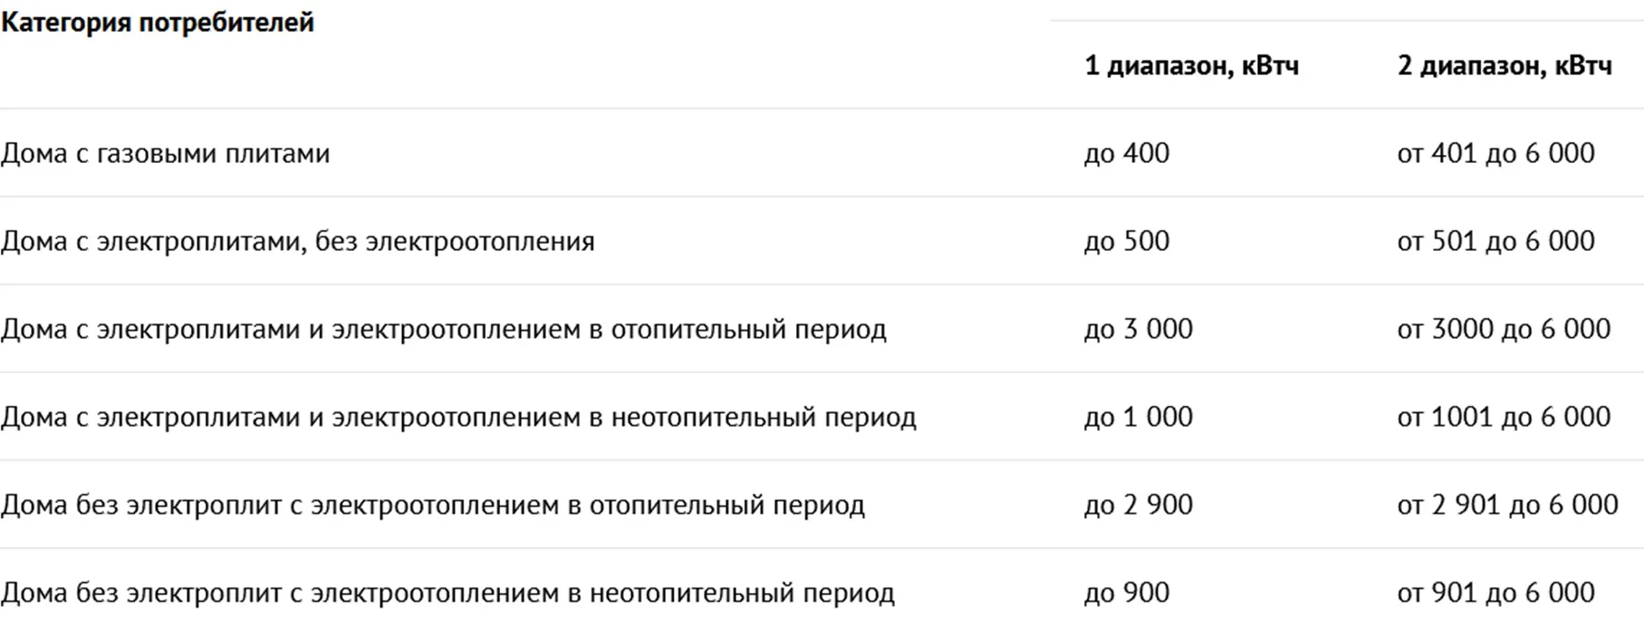This screenshot has height=634, width=1644.
Task: Click the "до 500" value
Action: [1126, 241]
